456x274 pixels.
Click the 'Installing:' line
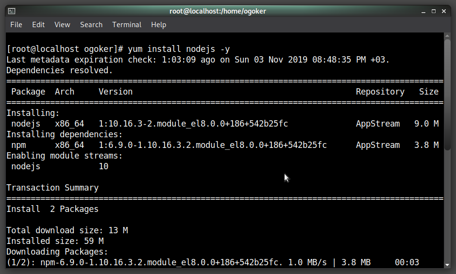[x=33, y=113]
